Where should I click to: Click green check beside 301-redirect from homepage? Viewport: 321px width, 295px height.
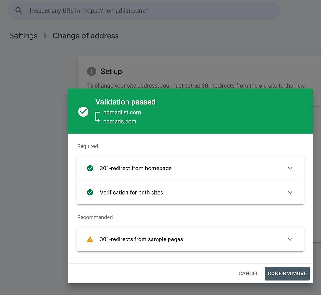pos(90,168)
